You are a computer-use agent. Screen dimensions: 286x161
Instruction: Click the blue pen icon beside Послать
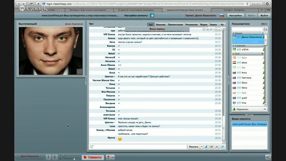pos(206,147)
